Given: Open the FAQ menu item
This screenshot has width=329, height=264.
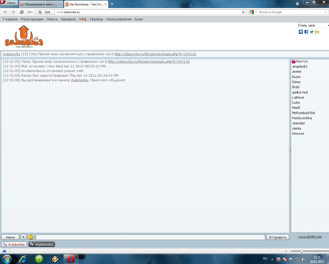Looking at the screenshot, I should tap(83, 19).
